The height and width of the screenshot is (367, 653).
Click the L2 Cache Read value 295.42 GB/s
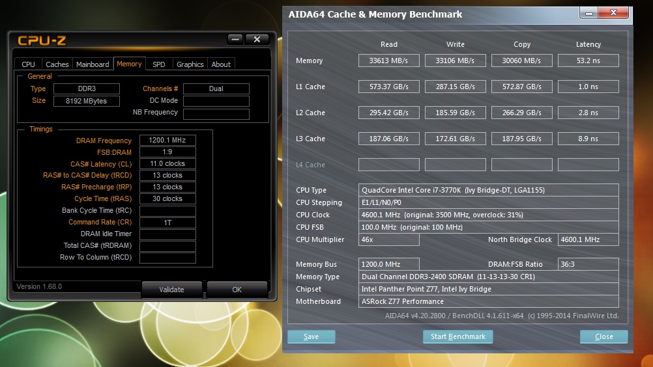point(388,113)
